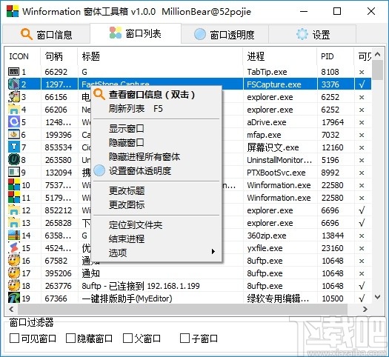The image size is (389, 357).
Task: Choose the 隐藏窗口 context menu entry
Action: pyautogui.click(x=156, y=142)
